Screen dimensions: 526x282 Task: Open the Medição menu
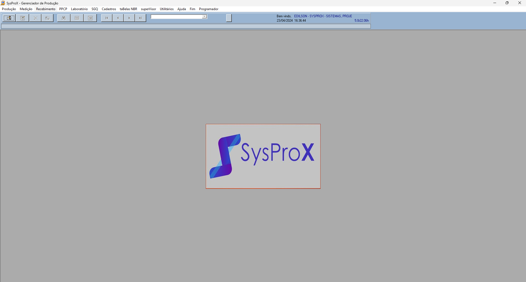coord(26,9)
